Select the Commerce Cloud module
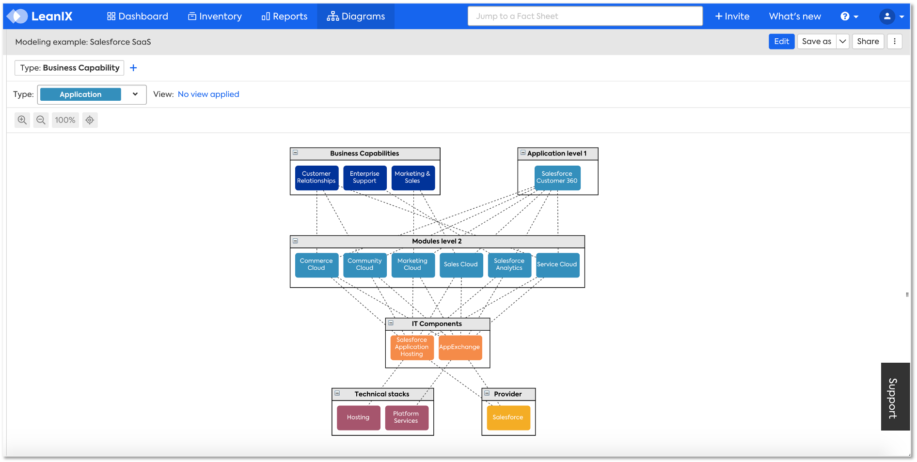This screenshot has width=917, height=462. pyautogui.click(x=316, y=265)
